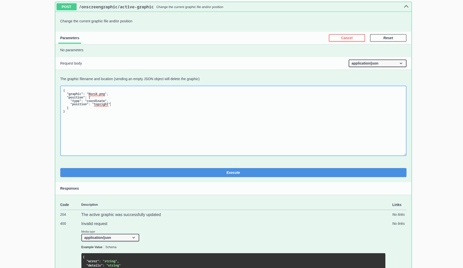463x268 pixels.
Task: Execute the API request
Action: point(233,173)
